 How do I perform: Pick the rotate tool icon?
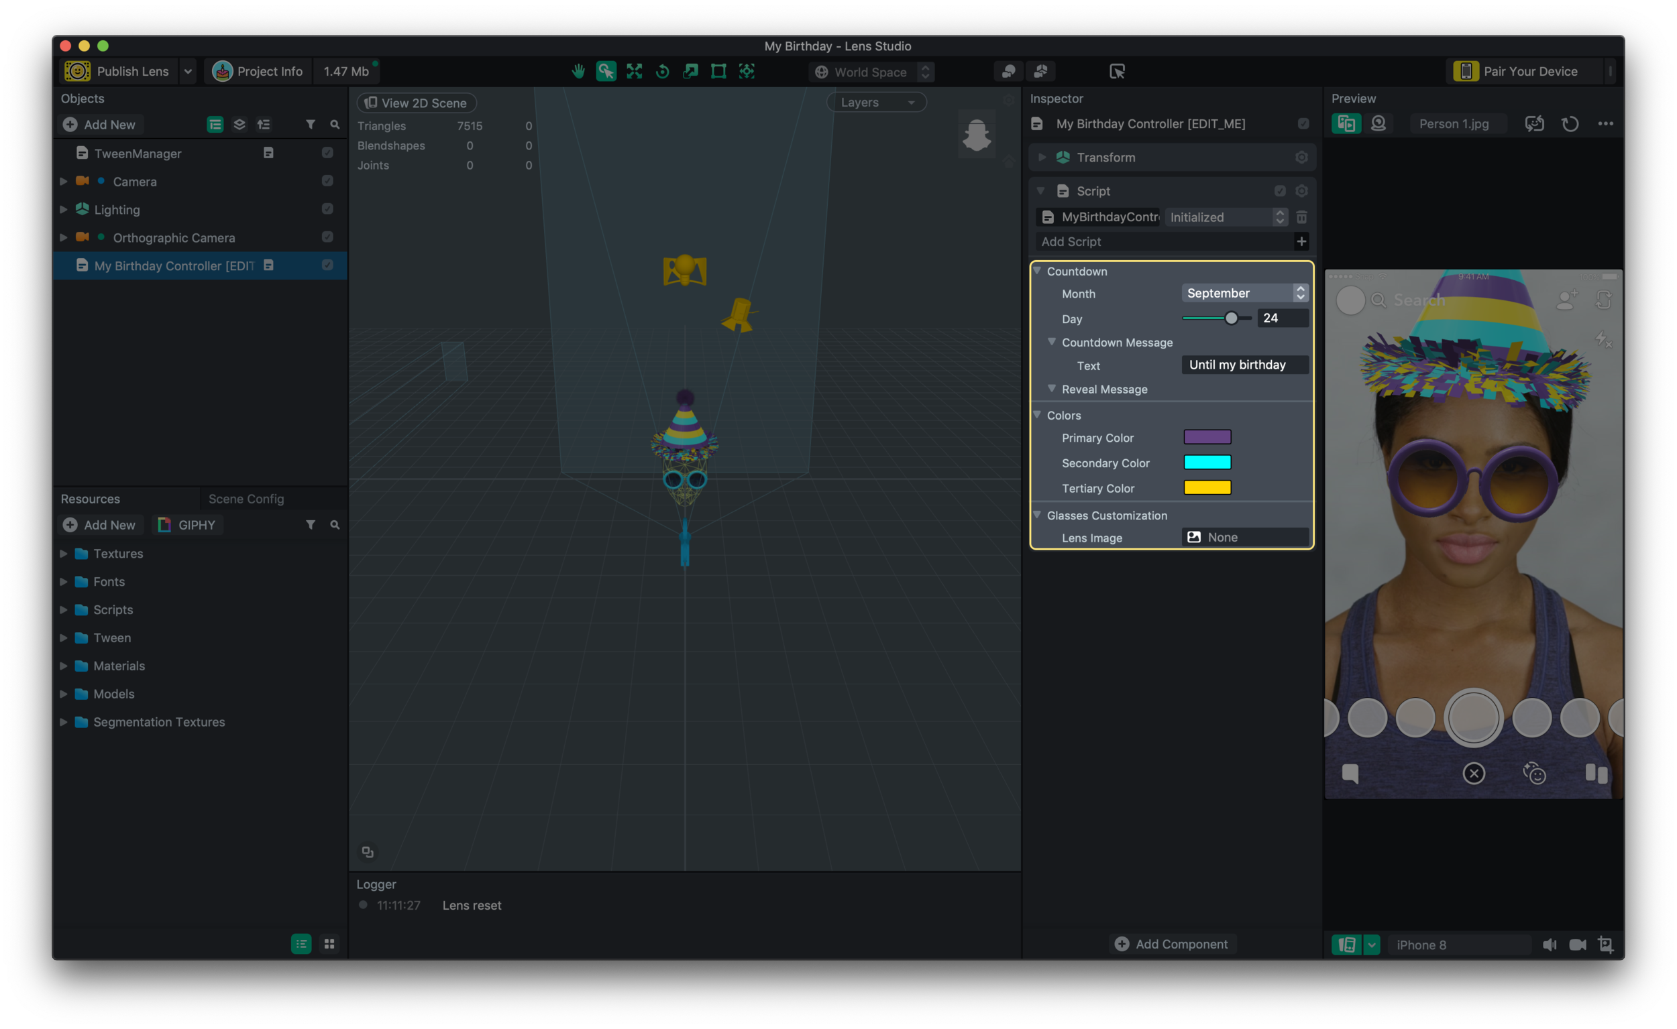(663, 72)
